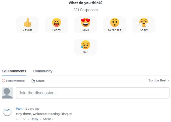Click the gray guest user avatar
The width and height of the screenshot is (171, 122).
(x=7, y=93)
